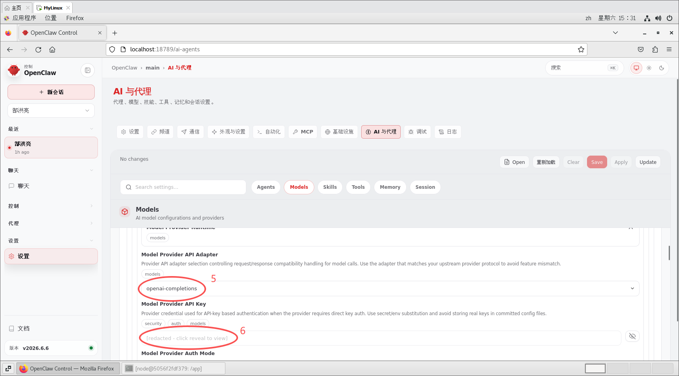Switch to the 频道 channels tab
Viewport: 679px width, 376px height.
[160, 132]
